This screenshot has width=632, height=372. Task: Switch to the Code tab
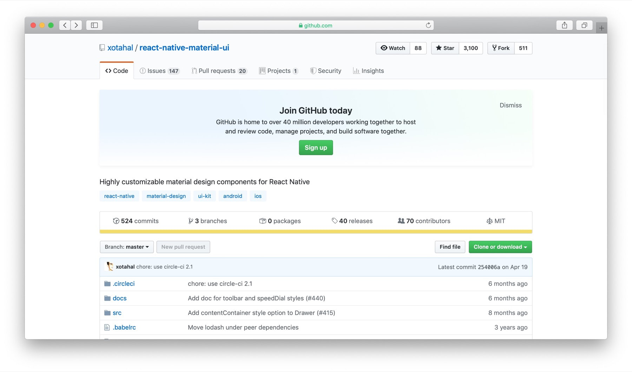[117, 71]
